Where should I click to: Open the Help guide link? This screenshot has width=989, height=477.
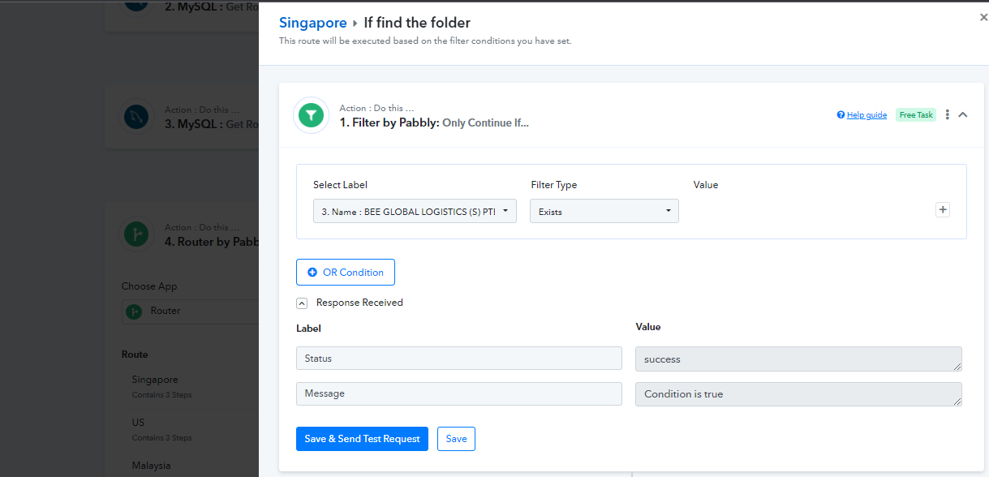click(862, 115)
